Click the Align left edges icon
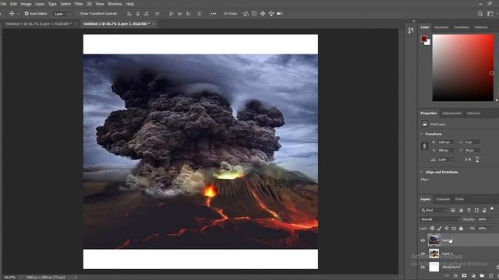 tap(129, 14)
